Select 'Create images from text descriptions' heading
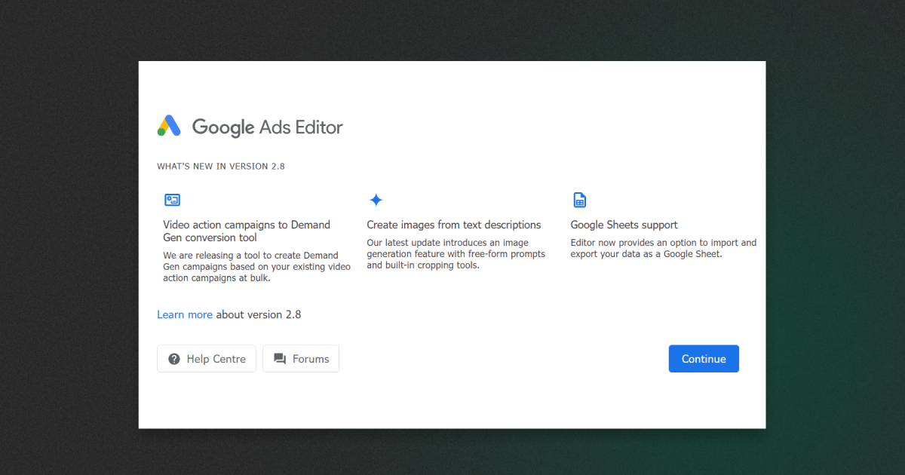Image resolution: width=905 pixels, height=475 pixels. click(x=454, y=225)
